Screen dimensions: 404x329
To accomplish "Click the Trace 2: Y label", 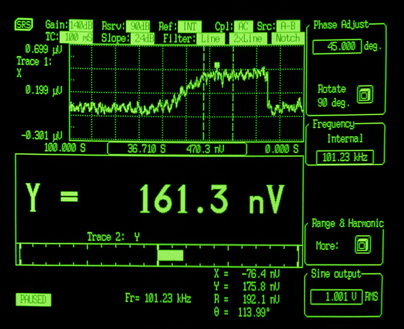I will pyautogui.click(x=114, y=237).
